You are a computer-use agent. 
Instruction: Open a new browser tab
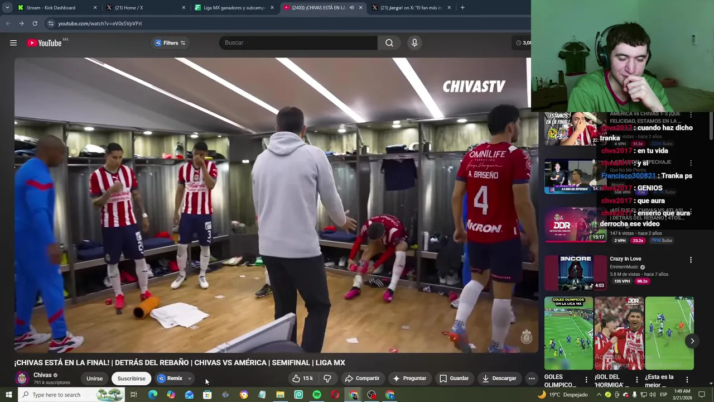coord(462,8)
